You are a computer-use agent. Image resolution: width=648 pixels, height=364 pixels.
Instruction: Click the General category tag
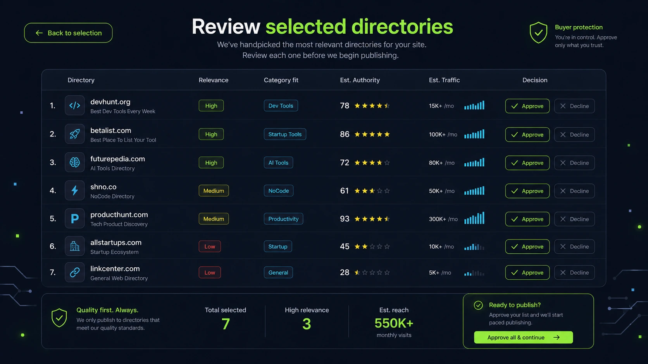[278, 272]
